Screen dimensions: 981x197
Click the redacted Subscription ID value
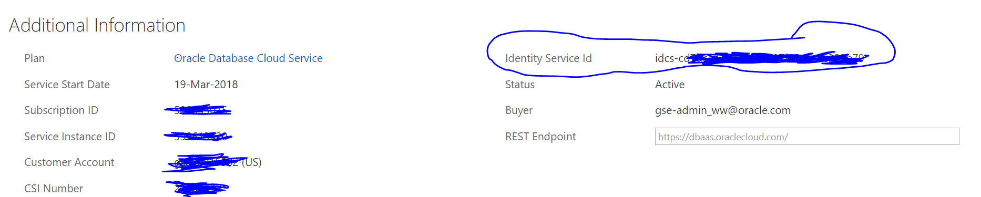click(x=198, y=110)
